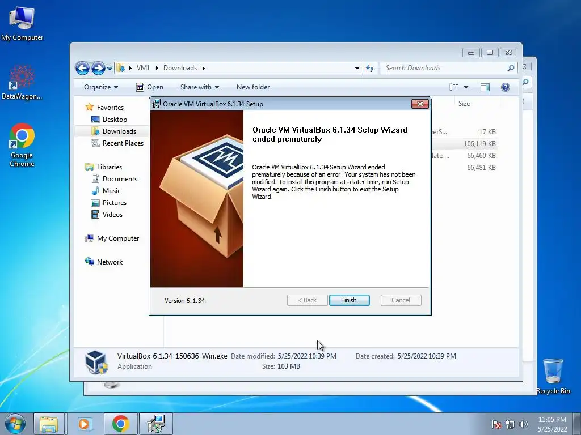Toggle the preview pane icon
The width and height of the screenshot is (581, 435).
coord(485,87)
